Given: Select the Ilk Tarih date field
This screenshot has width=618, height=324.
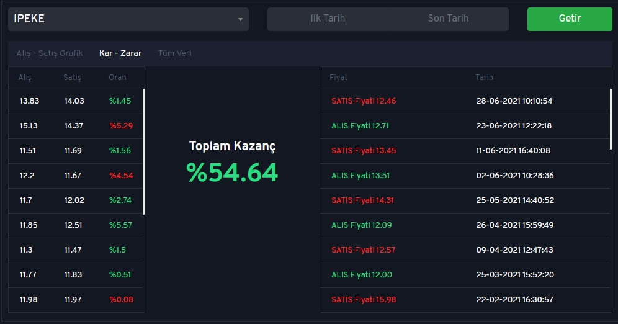Looking at the screenshot, I should pos(328,19).
